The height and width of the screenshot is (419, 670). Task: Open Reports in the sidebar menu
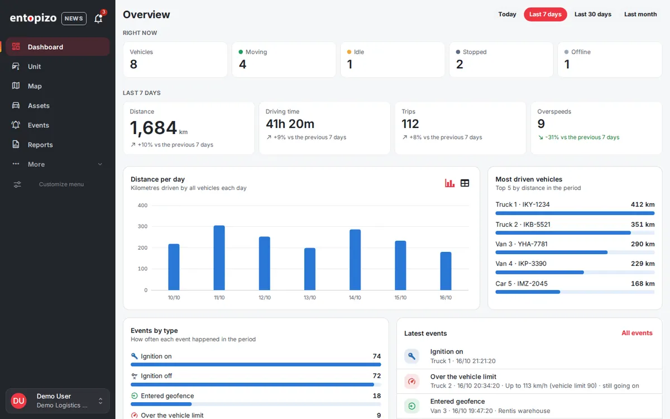tap(58, 145)
